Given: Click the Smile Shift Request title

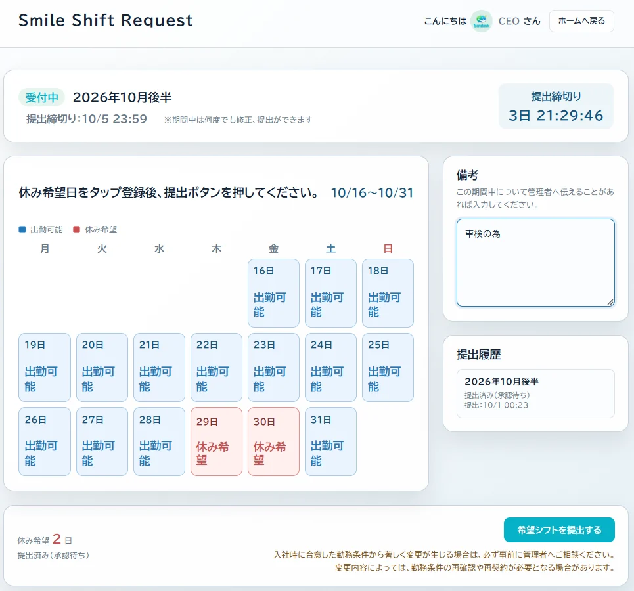Looking at the screenshot, I should pyautogui.click(x=106, y=20).
